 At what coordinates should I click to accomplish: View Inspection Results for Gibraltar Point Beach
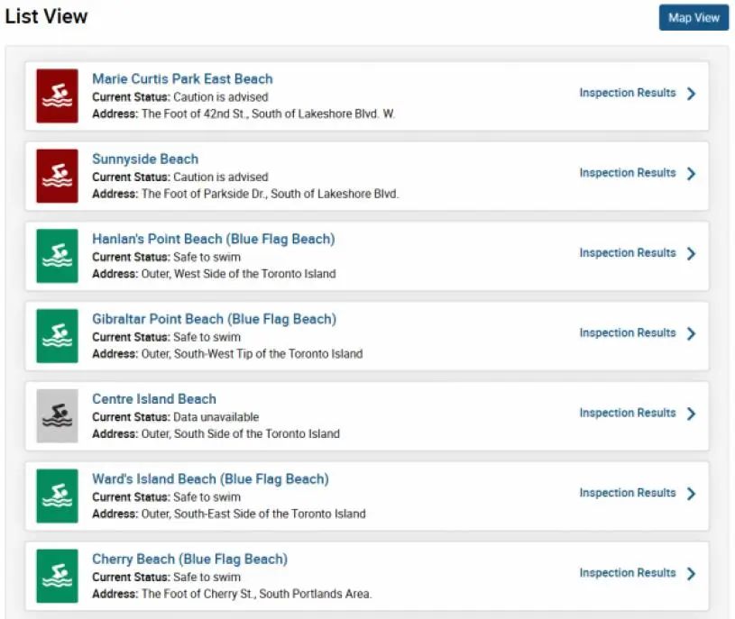tap(628, 332)
